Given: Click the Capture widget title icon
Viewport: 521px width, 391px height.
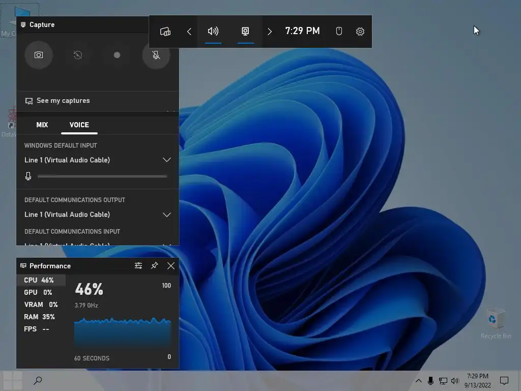Looking at the screenshot, I should [23, 24].
